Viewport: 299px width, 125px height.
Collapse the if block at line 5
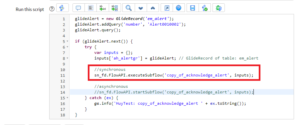click(x=68, y=41)
